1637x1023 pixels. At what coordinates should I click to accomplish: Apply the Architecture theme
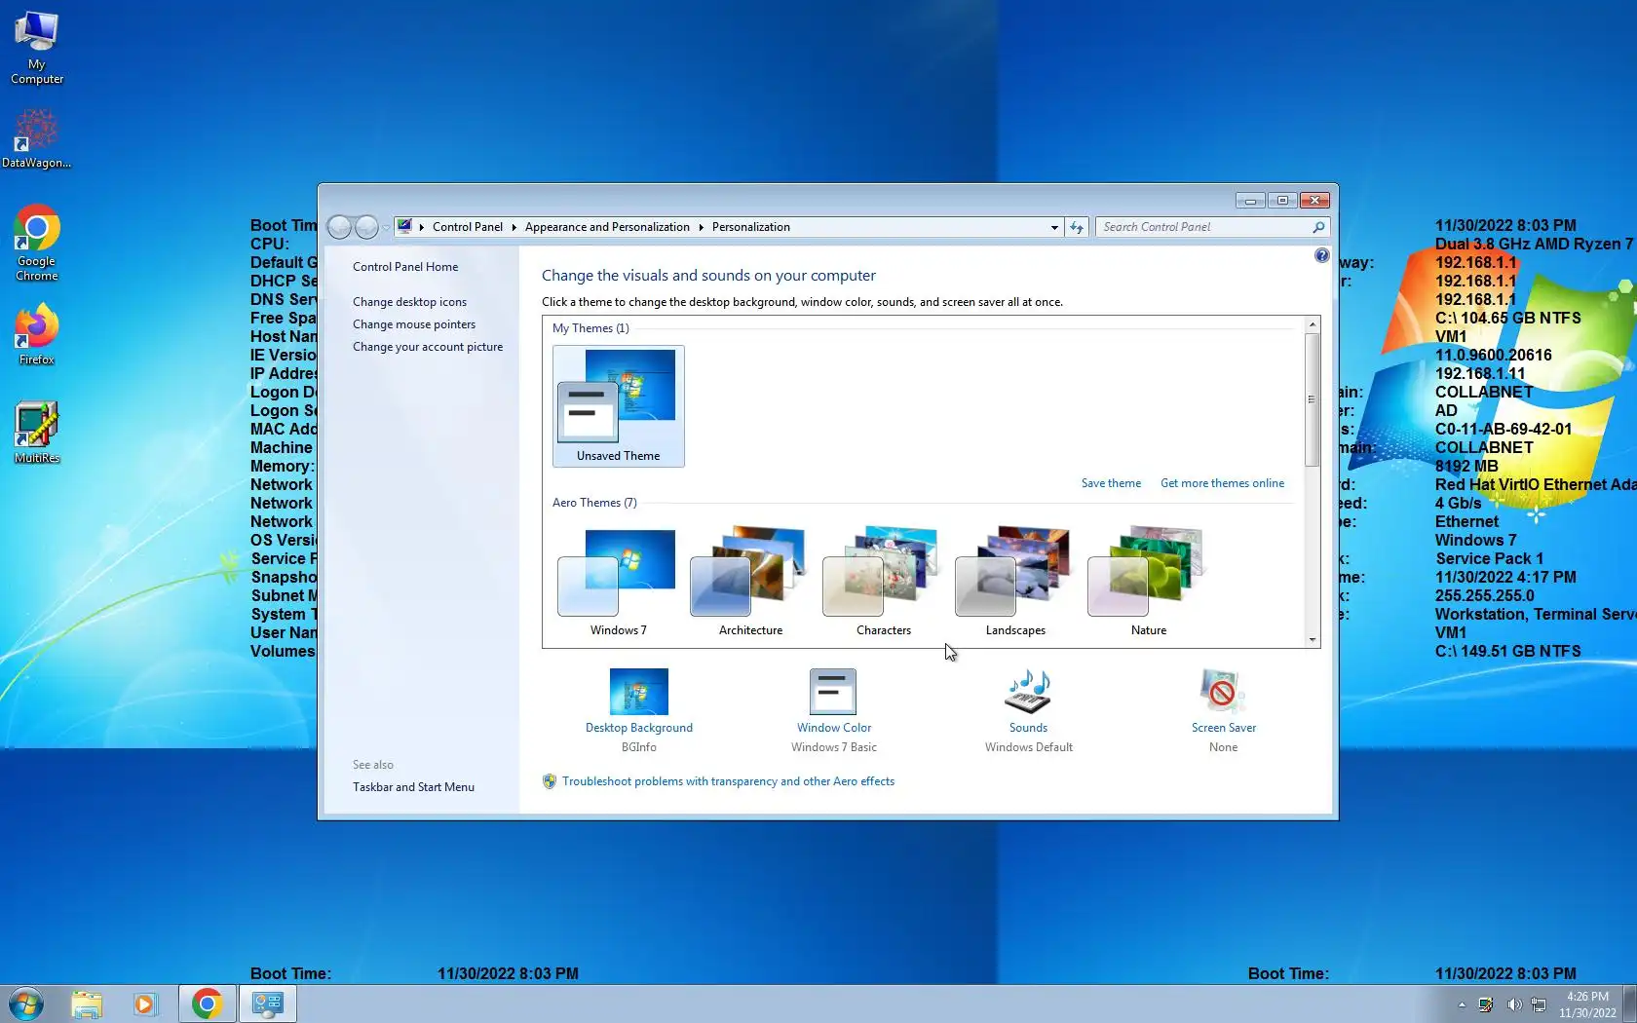click(x=750, y=583)
